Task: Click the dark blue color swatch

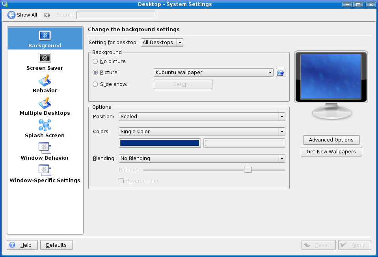Action: tap(160, 143)
